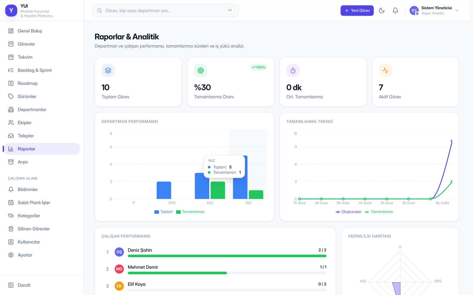Click the Takvim calendar icon

[x=11, y=57]
